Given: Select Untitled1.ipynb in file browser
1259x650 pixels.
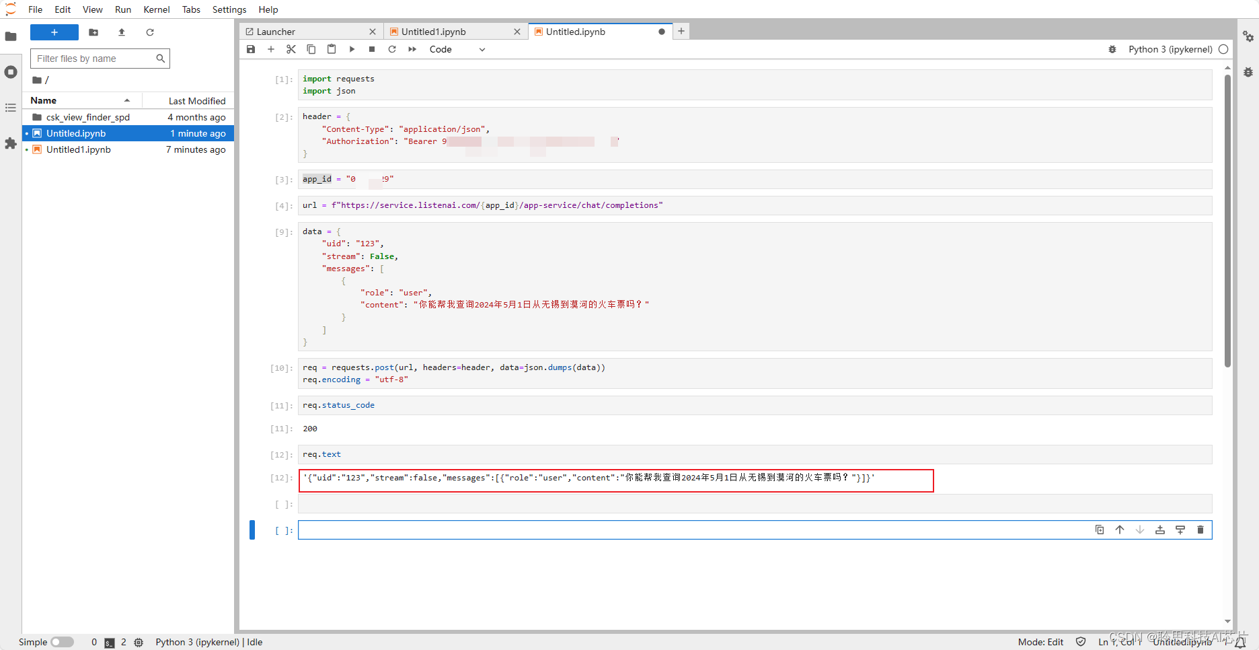Looking at the screenshot, I should [x=128, y=149].
